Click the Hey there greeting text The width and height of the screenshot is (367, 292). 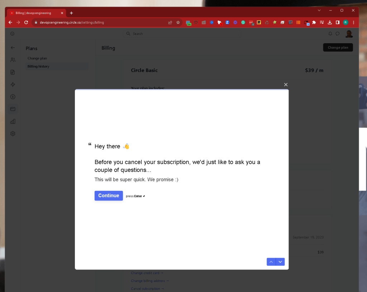[x=107, y=146]
